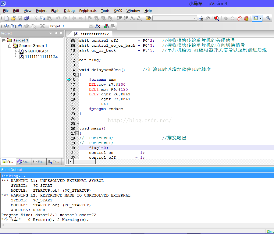Navigate backwards with the left arrow

(74, 18)
